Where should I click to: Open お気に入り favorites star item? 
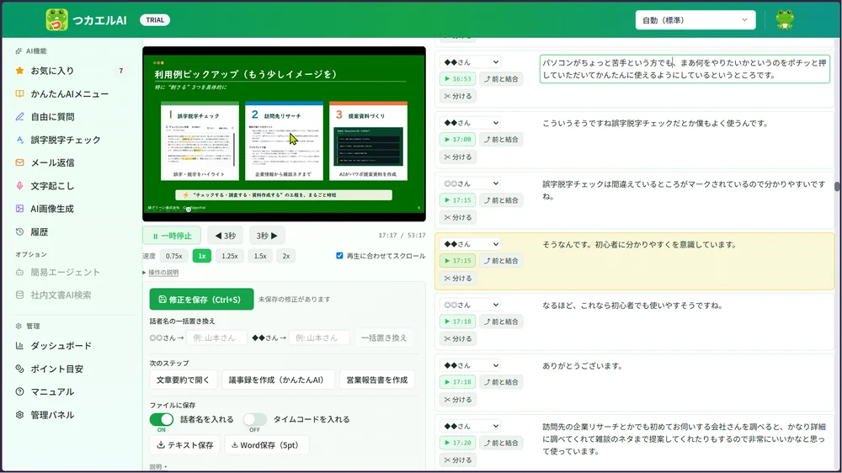tap(71, 71)
